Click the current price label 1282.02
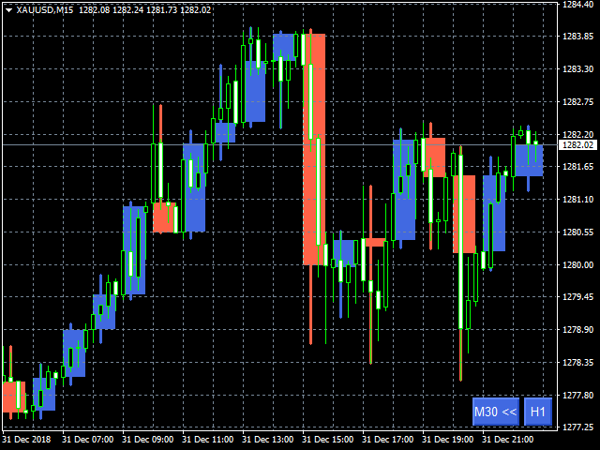This screenshot has height=450, width=600. point(577,145)
